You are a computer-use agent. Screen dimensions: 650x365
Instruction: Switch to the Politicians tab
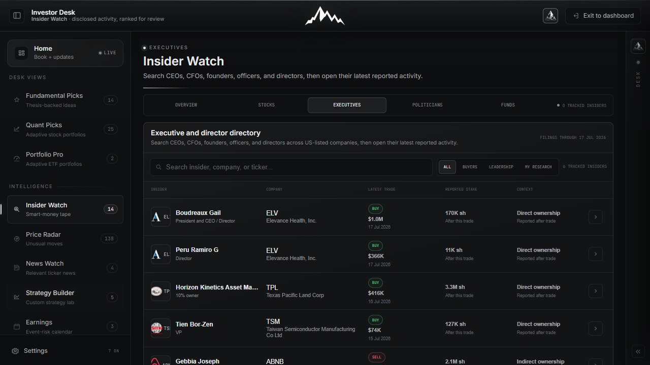427,105
